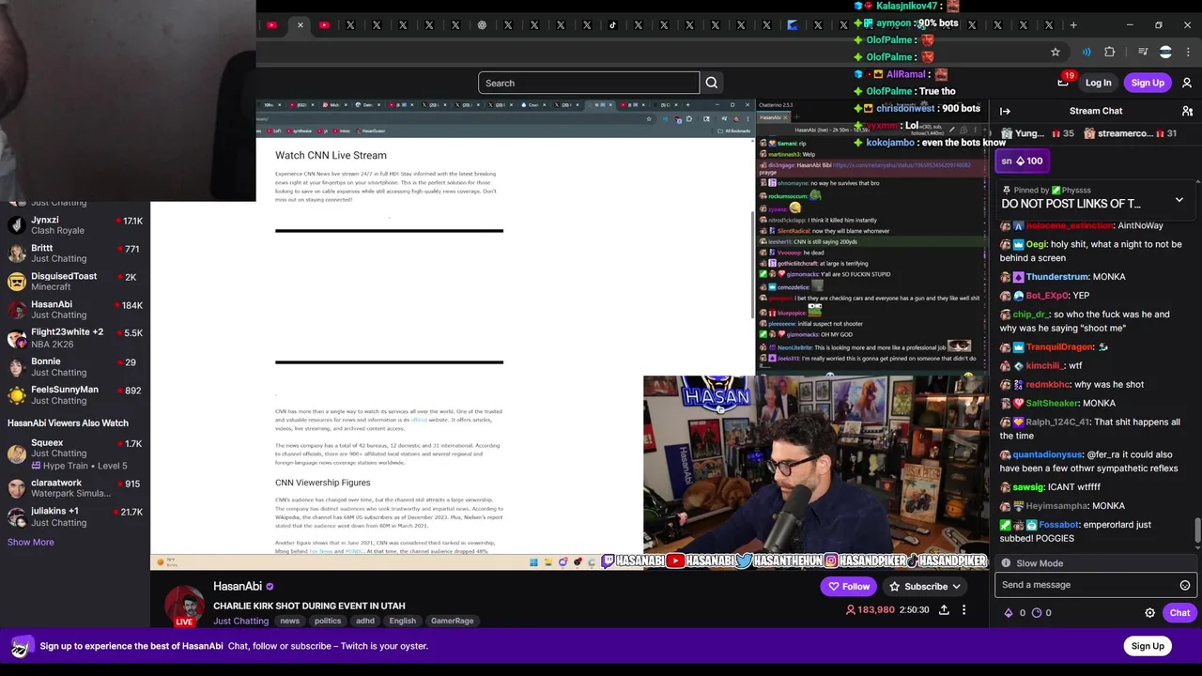Click the streamerco... gifter leaderboard entry
1202x676 pixels.
coord(1130,133)
